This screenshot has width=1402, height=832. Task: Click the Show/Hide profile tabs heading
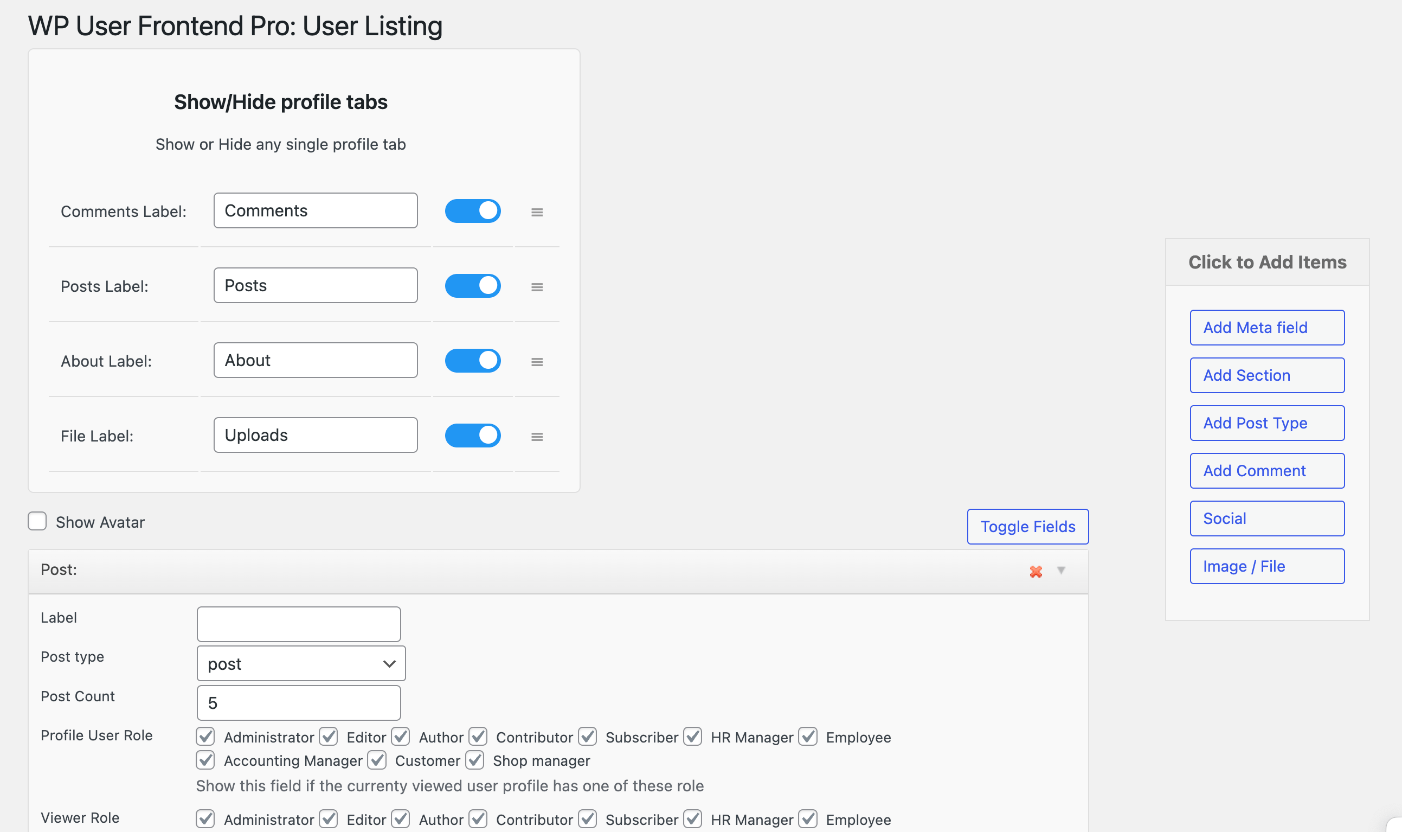(280, 102)
